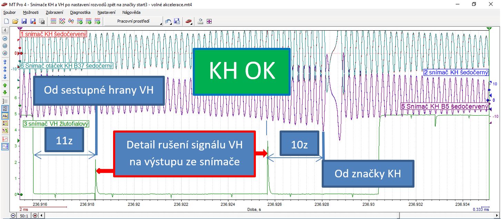Click the first oscilloscope waveform mode icon

[x=53, y=21]
